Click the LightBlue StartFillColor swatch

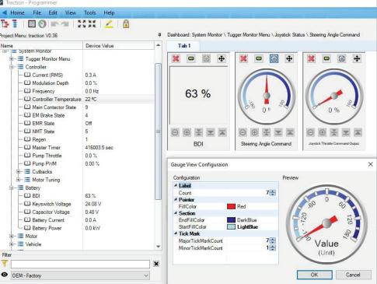(231, 226)
